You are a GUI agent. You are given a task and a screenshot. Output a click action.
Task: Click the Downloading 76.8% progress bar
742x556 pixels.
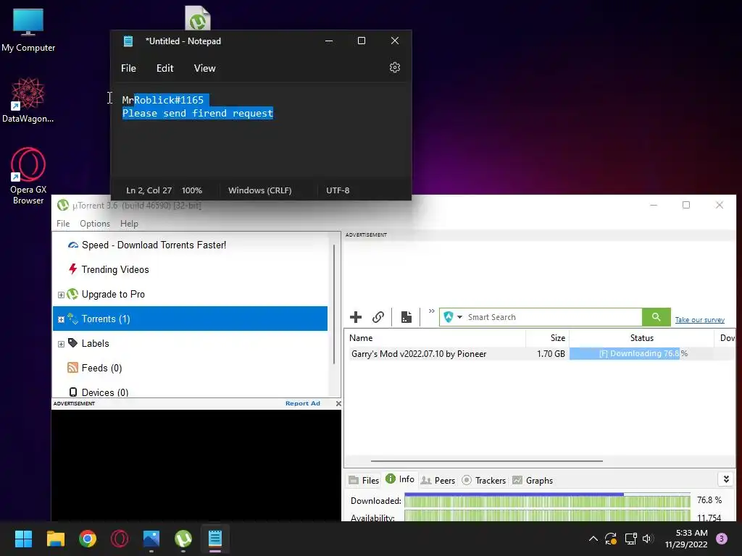(642, 353)
